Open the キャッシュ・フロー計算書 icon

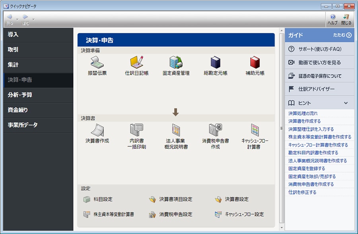tap(254, 131)
